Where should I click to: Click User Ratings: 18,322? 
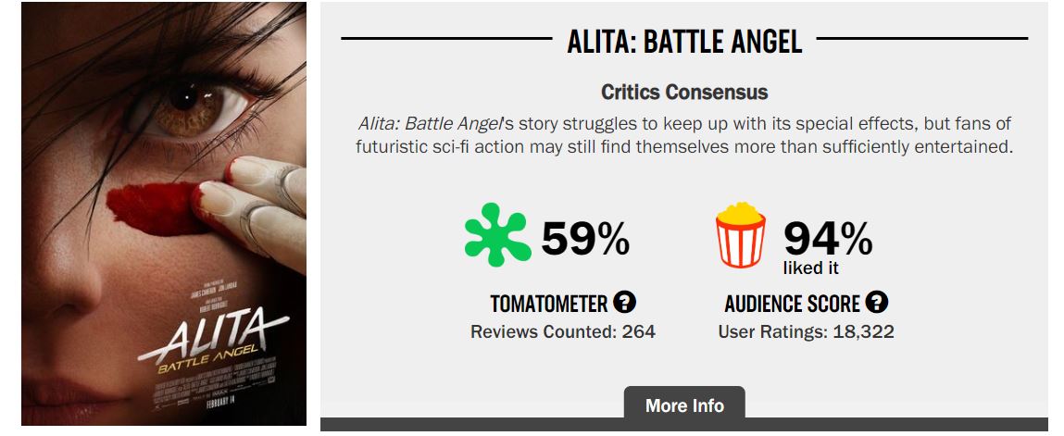pos(806,331)
